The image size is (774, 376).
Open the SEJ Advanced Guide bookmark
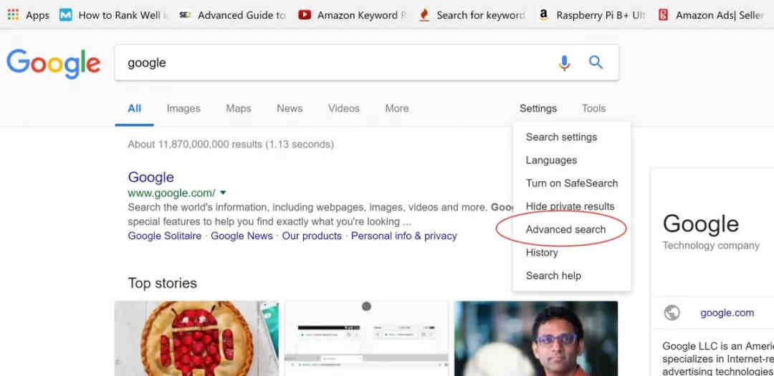click(232, 15)
